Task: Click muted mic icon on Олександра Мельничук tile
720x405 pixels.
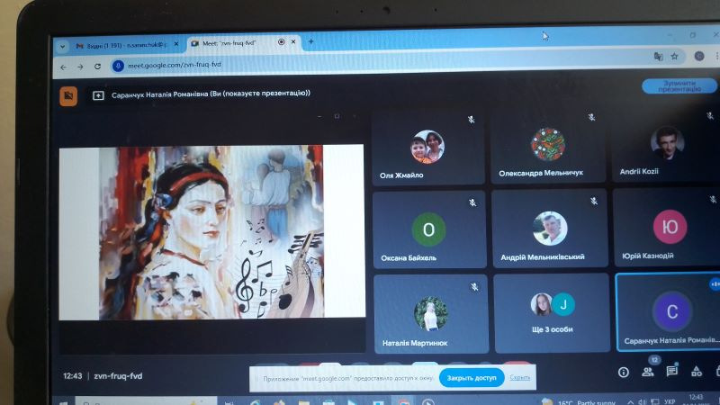Action: (591, 118)
